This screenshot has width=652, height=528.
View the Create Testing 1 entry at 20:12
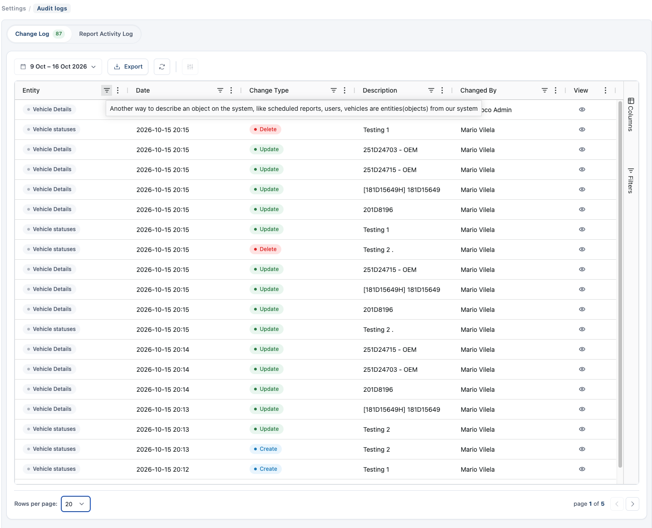582,469
